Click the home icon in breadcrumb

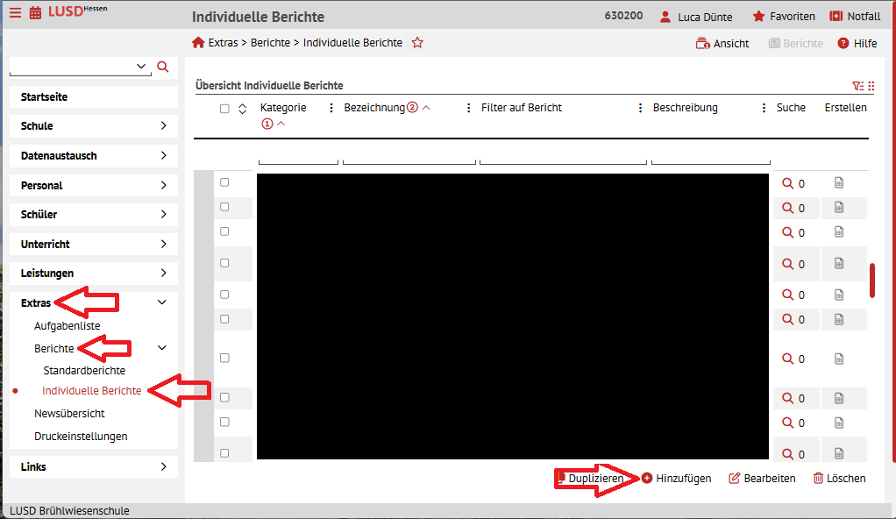(198, 42)
